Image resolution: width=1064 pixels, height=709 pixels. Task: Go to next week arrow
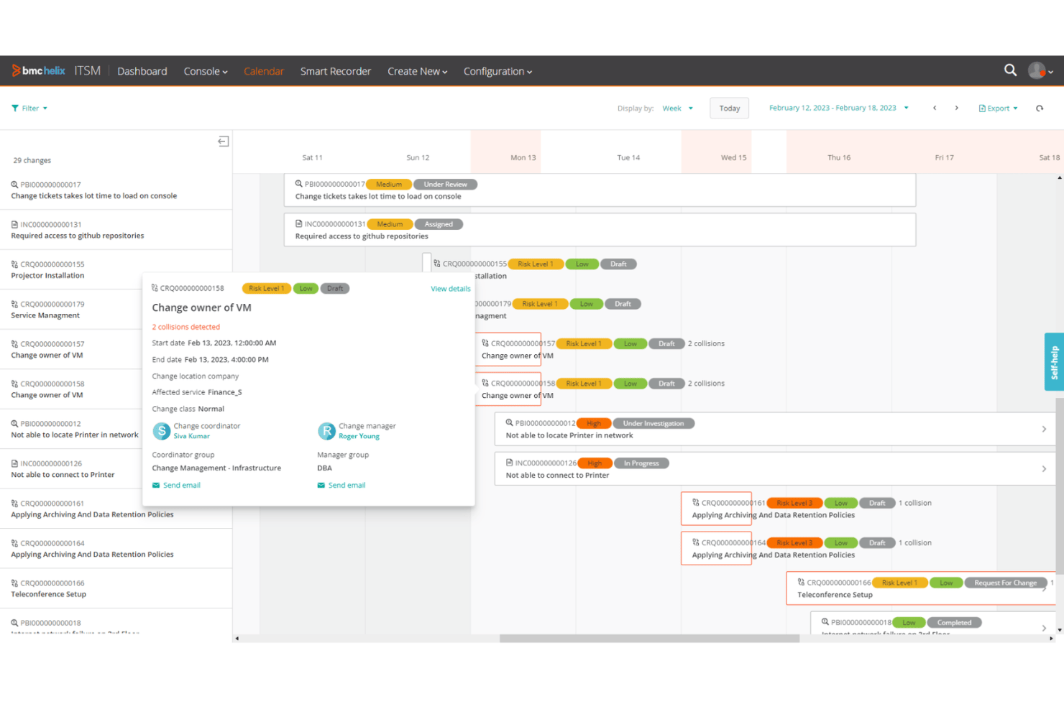[x=956, y=108]
